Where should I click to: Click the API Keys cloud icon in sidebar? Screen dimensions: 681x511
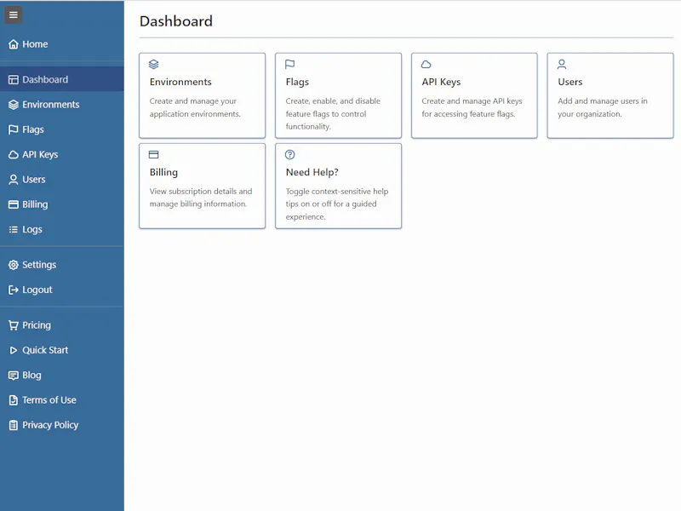pos(14,155)
